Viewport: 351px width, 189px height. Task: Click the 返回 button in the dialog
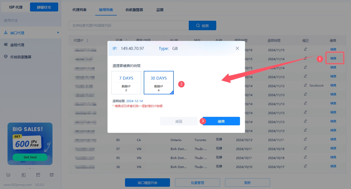178,121
